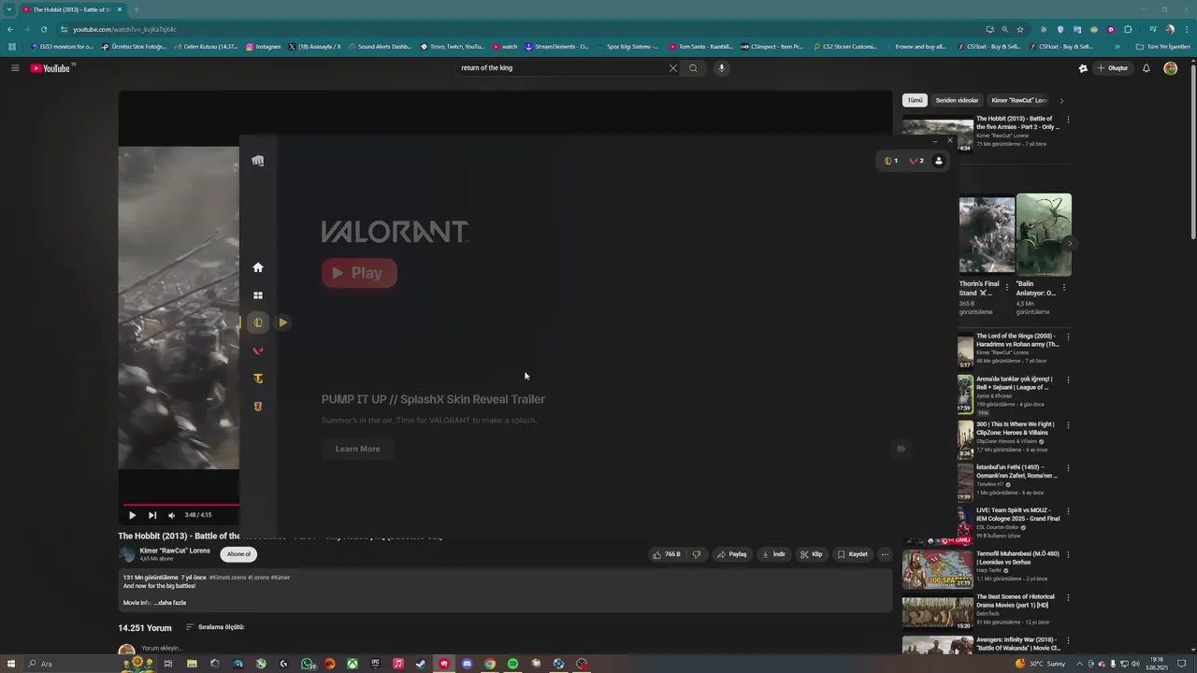Open the Windows Start button
The image size is (1197, 673).
(9, 664)
